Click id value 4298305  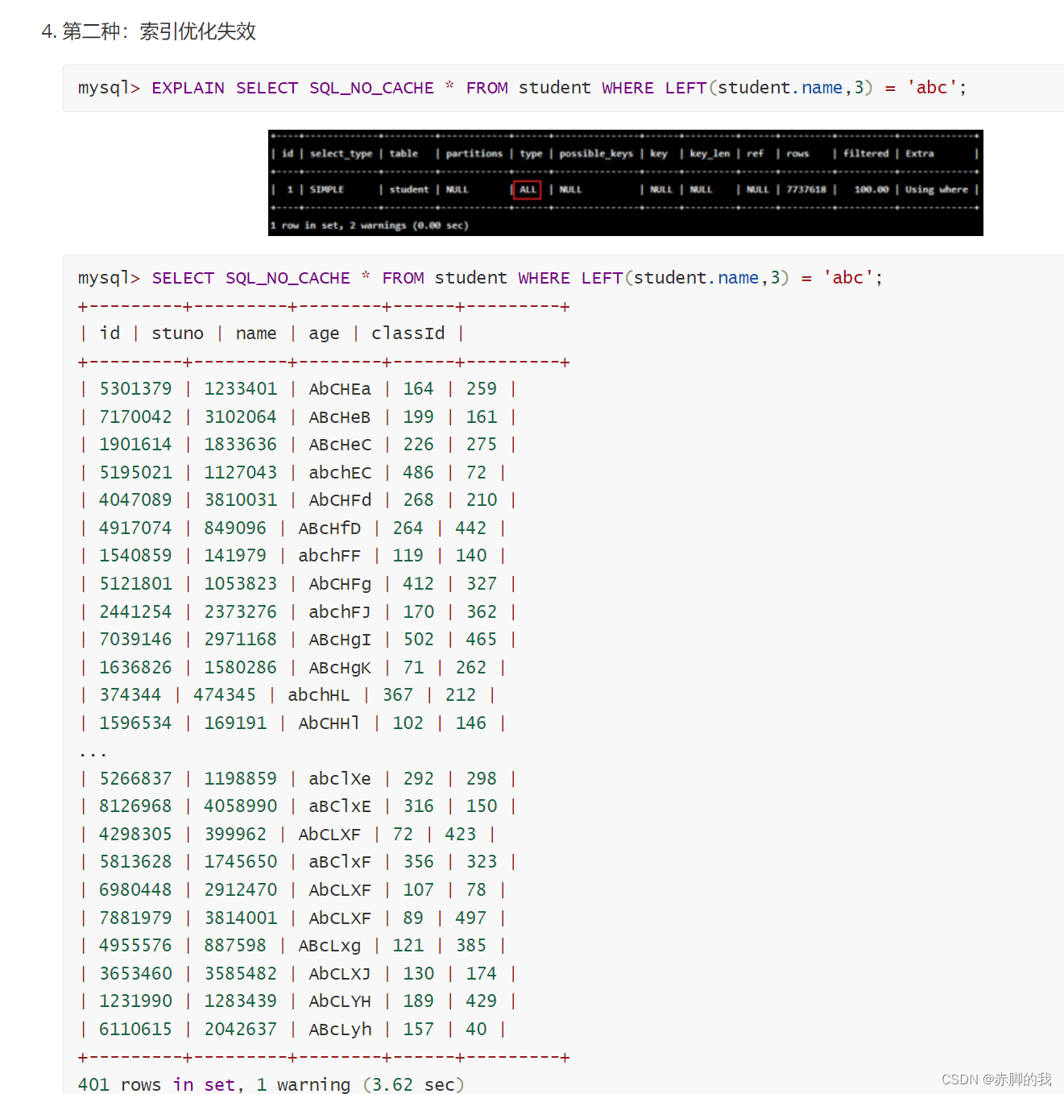135,835
